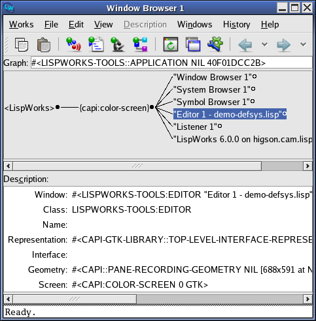
Task: Expand circle next to Window Browser 1
Action: (x=255, y=76)
